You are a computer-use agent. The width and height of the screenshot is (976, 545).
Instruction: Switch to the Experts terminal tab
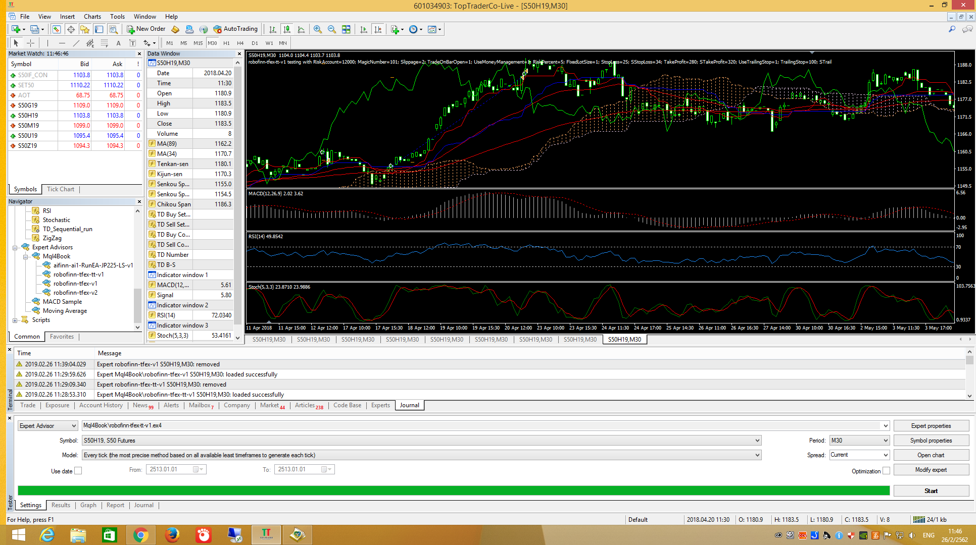(x=380, y=405)
